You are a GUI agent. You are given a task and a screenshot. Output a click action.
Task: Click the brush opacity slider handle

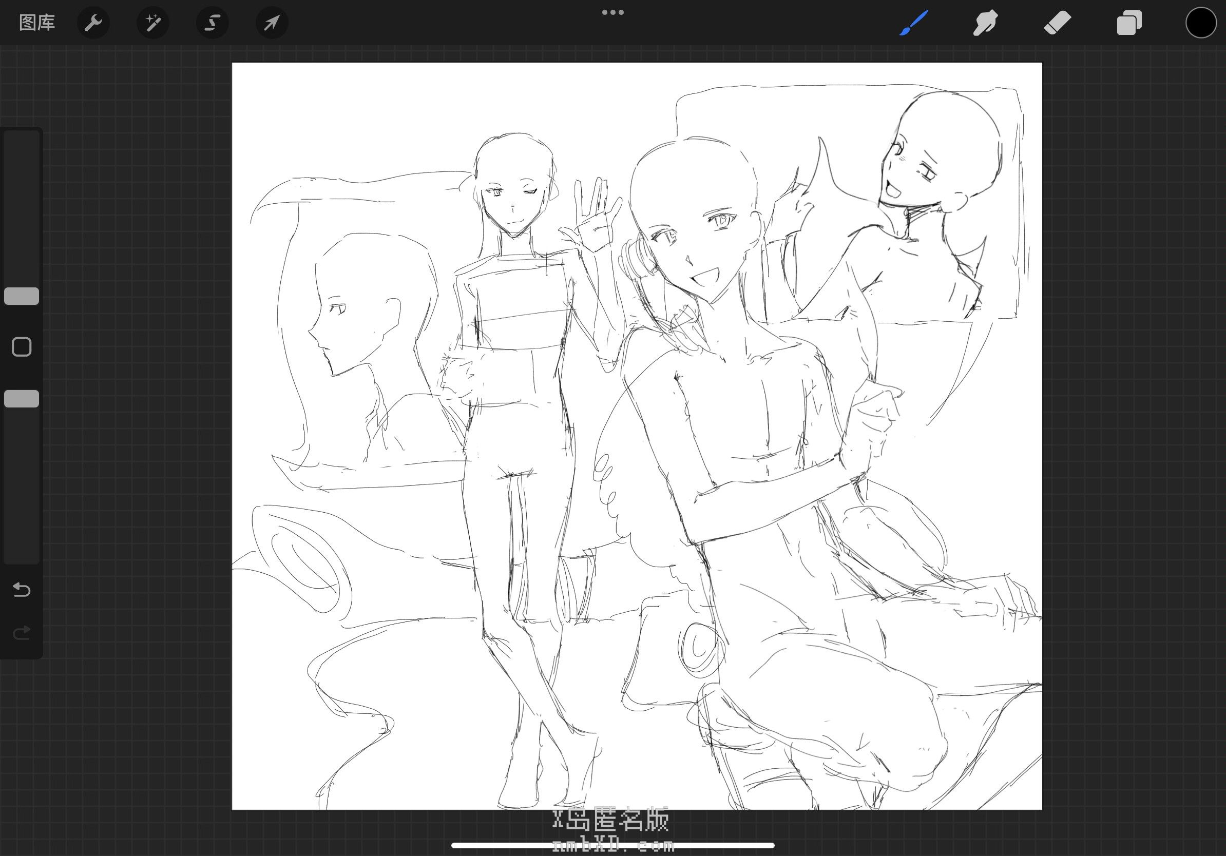pyautogui.click(x=22, y=399)
